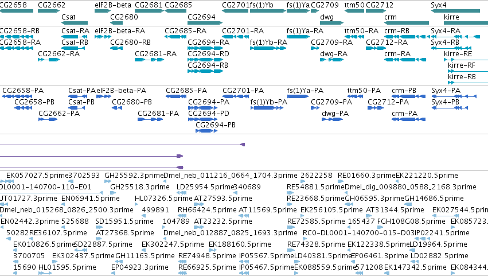Screen dimensions: 488x276
Task: Click the dwg gene label
Action: pyautogui.click(x=327, y=17)
